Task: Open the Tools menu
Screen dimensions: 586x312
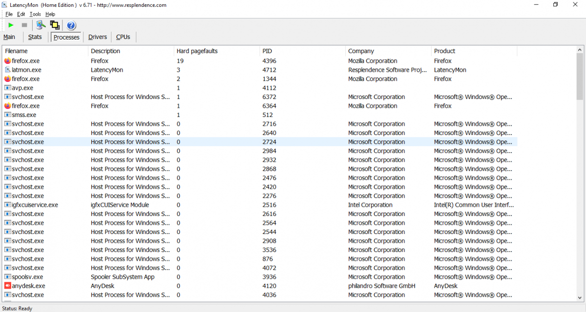Action: pos(35,14)
